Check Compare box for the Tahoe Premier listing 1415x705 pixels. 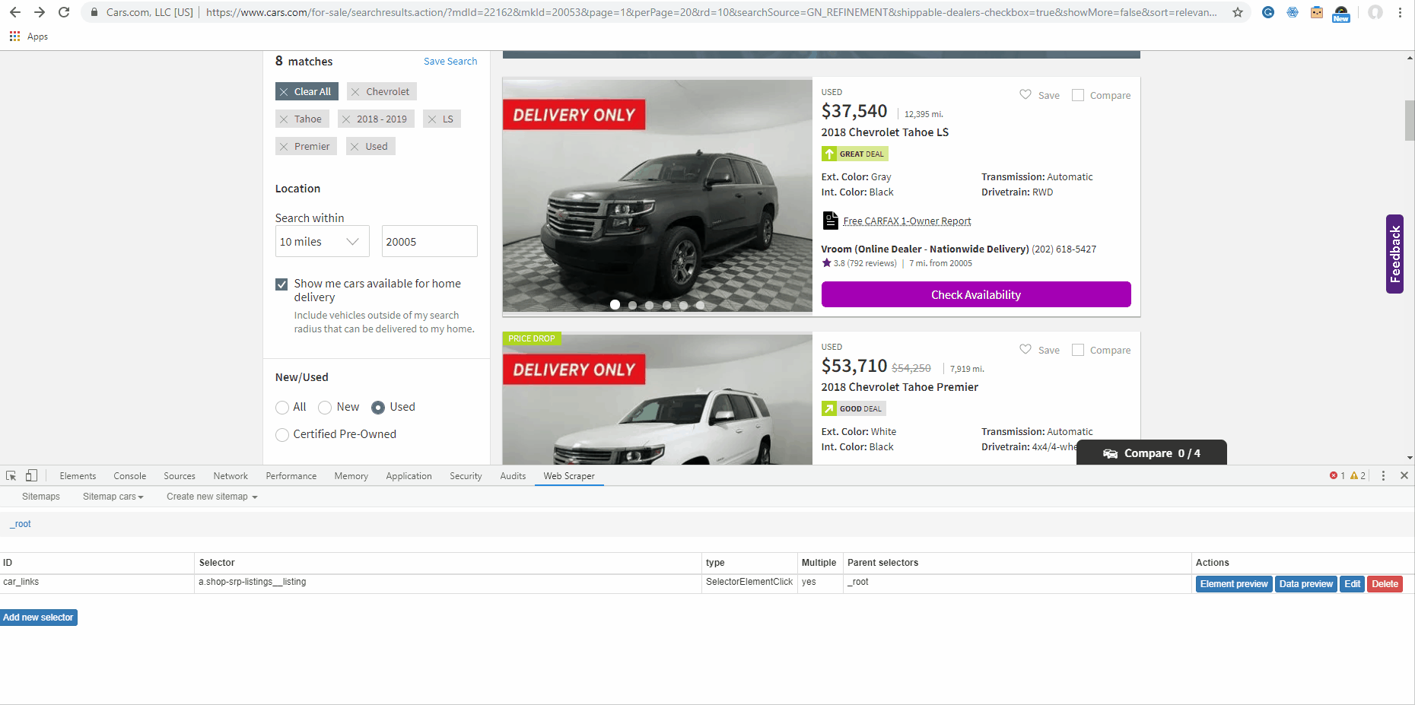[1078, 350]
